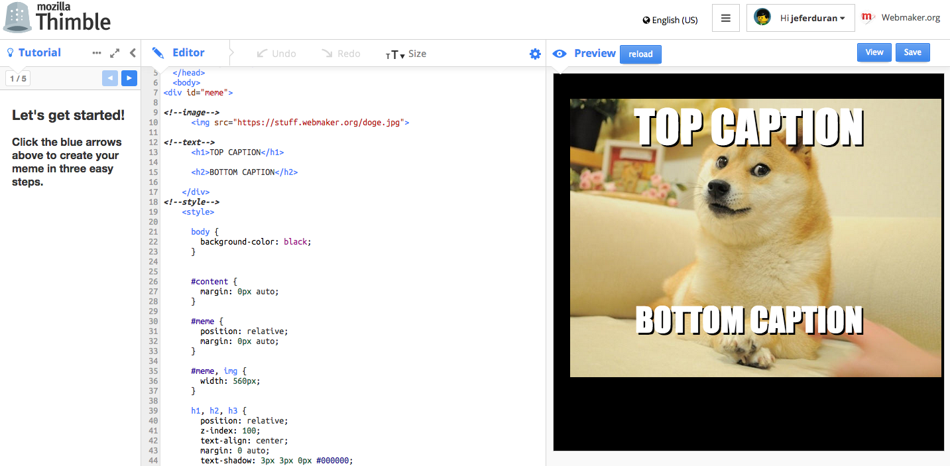The height and width of the screenshot is (466, 950).
Task: Click the #content selector code line
Action: pos(214,282)
